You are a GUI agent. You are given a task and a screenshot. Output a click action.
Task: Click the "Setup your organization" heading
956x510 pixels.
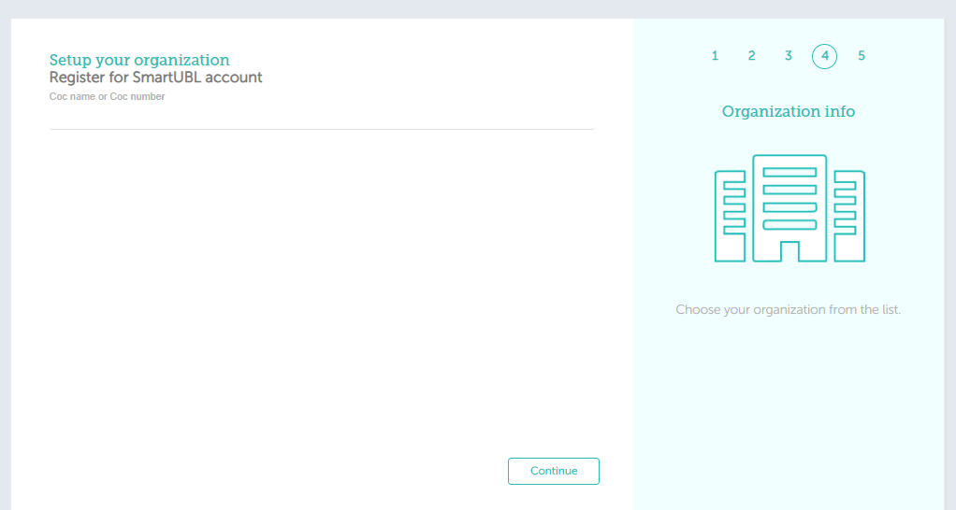tap(138, 61)
